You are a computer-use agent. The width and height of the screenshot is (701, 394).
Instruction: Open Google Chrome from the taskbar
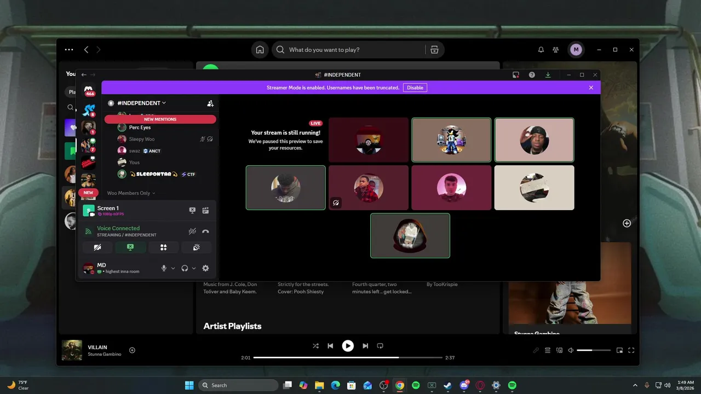tap(400, 385)
